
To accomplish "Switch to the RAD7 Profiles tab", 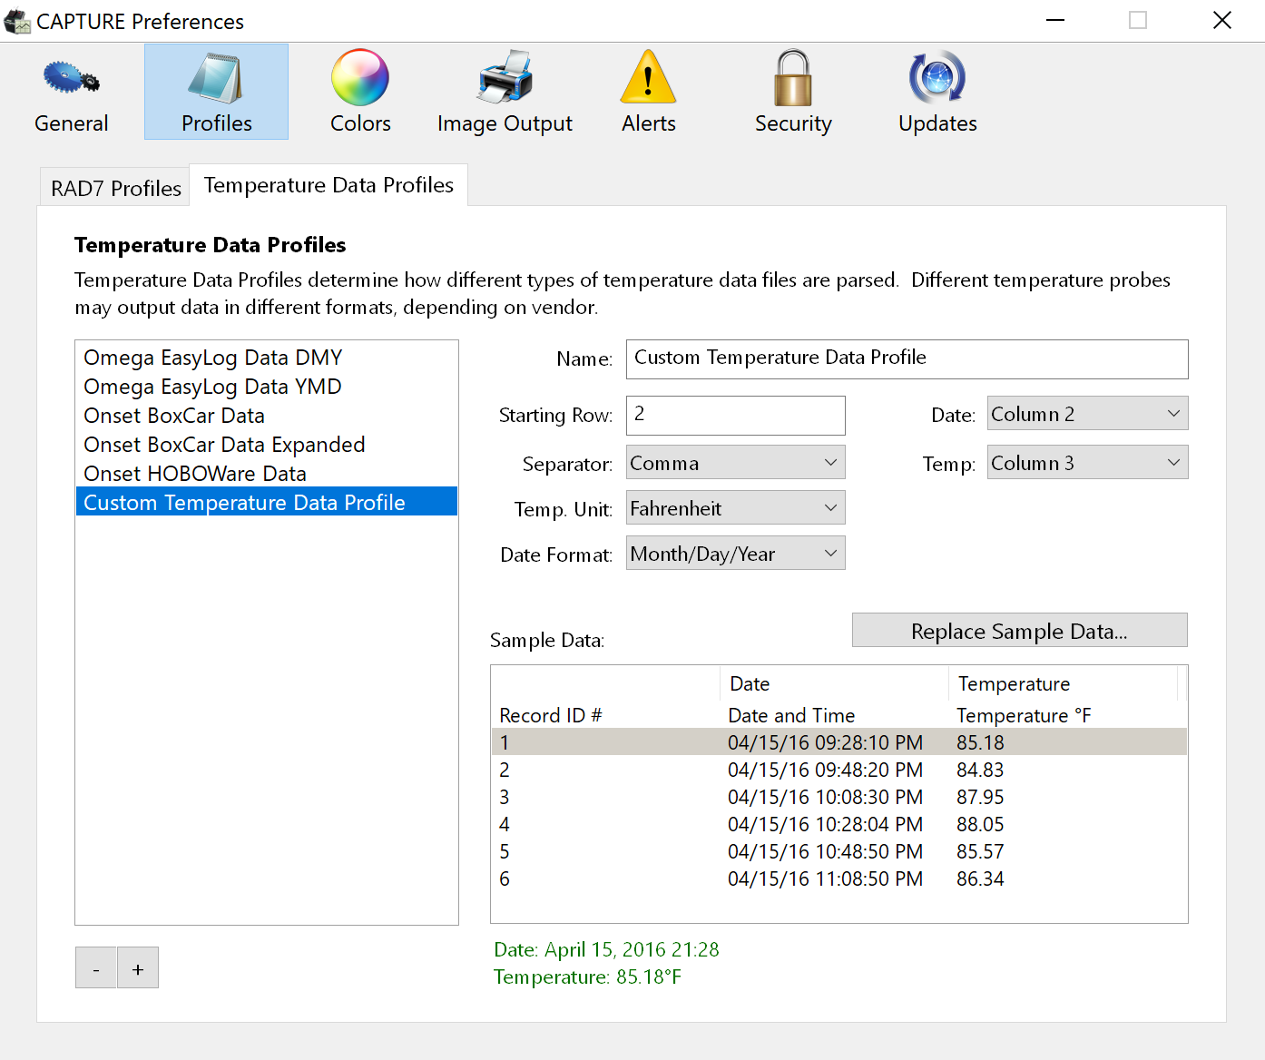I will tap(115, 188).
